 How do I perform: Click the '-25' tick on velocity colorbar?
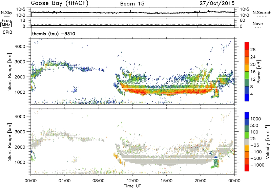(x=255, y=145)
